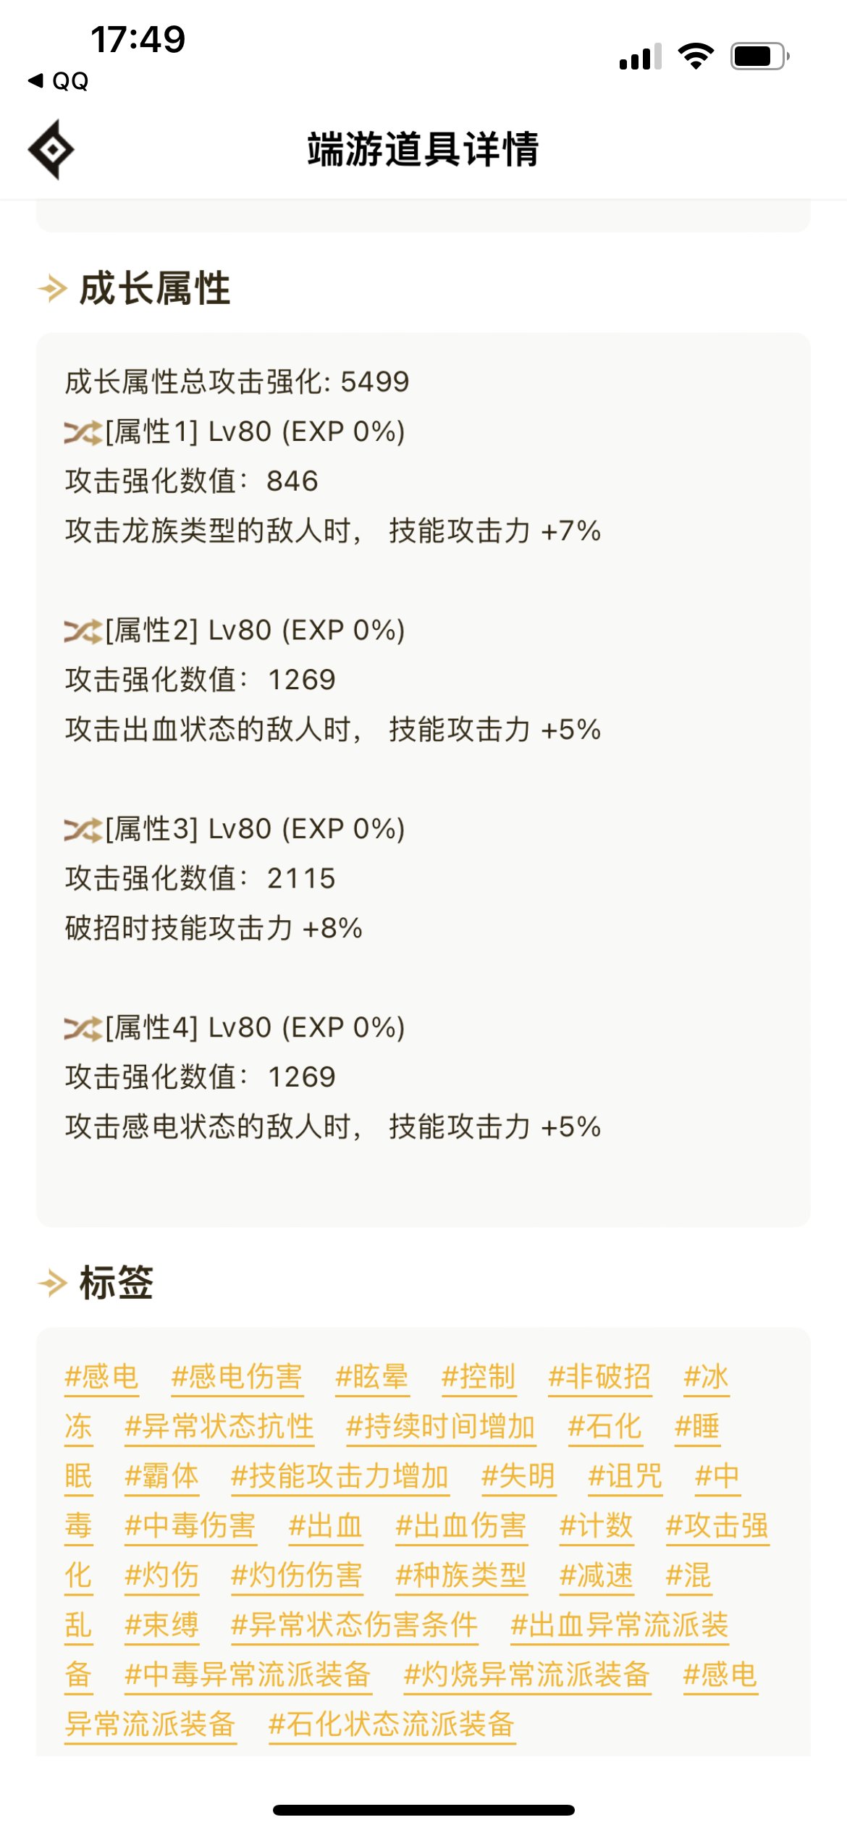Open the #感电伤害 tag
This screenshot has width=847, height=1833.
pos(237,1377)
